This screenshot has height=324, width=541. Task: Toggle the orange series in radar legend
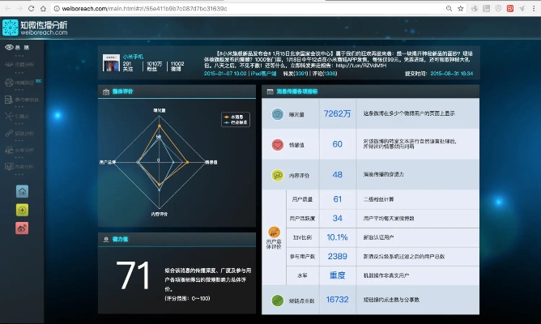coord(230,117)
